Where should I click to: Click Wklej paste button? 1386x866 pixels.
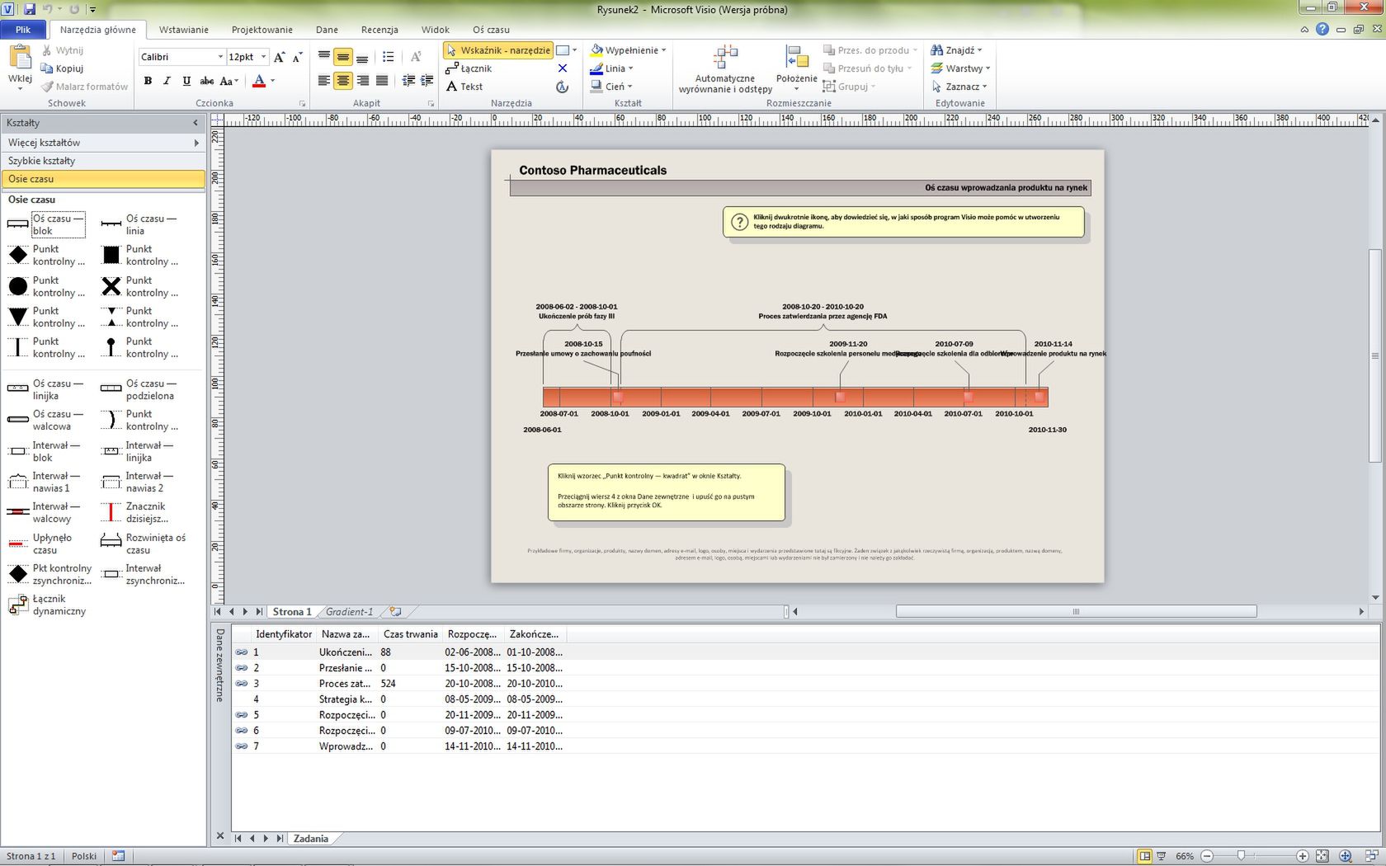[20, 68]
